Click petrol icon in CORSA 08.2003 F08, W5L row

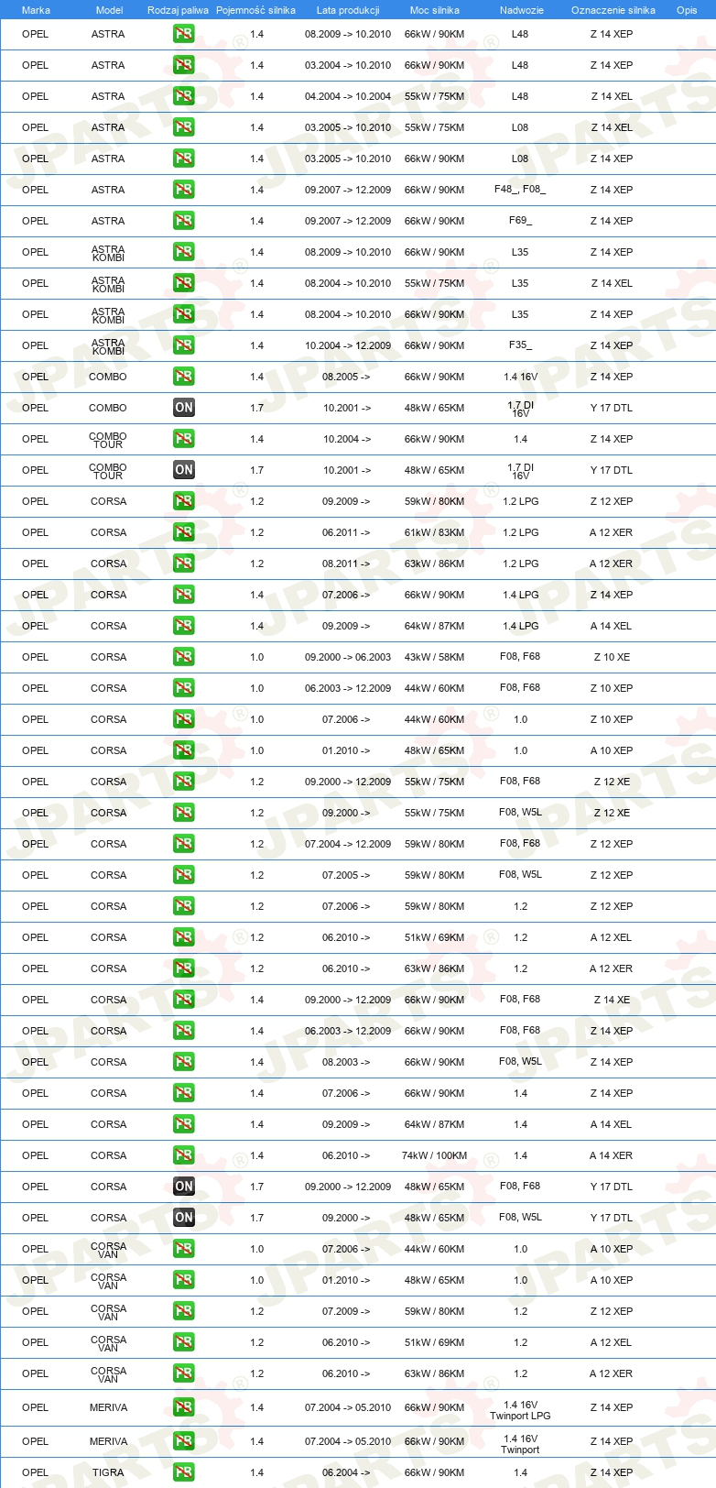[184, 1062]
